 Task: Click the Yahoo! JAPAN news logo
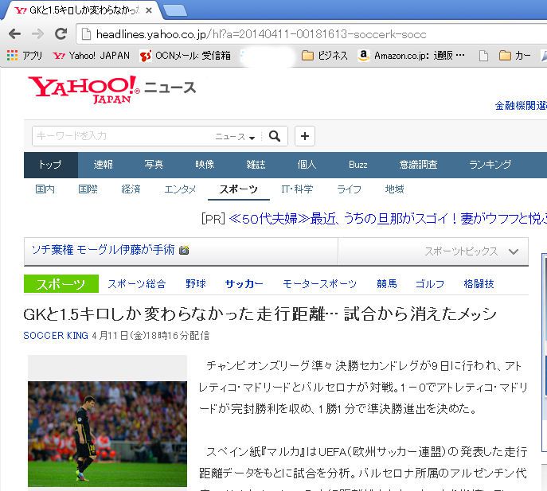pos(111,89)
